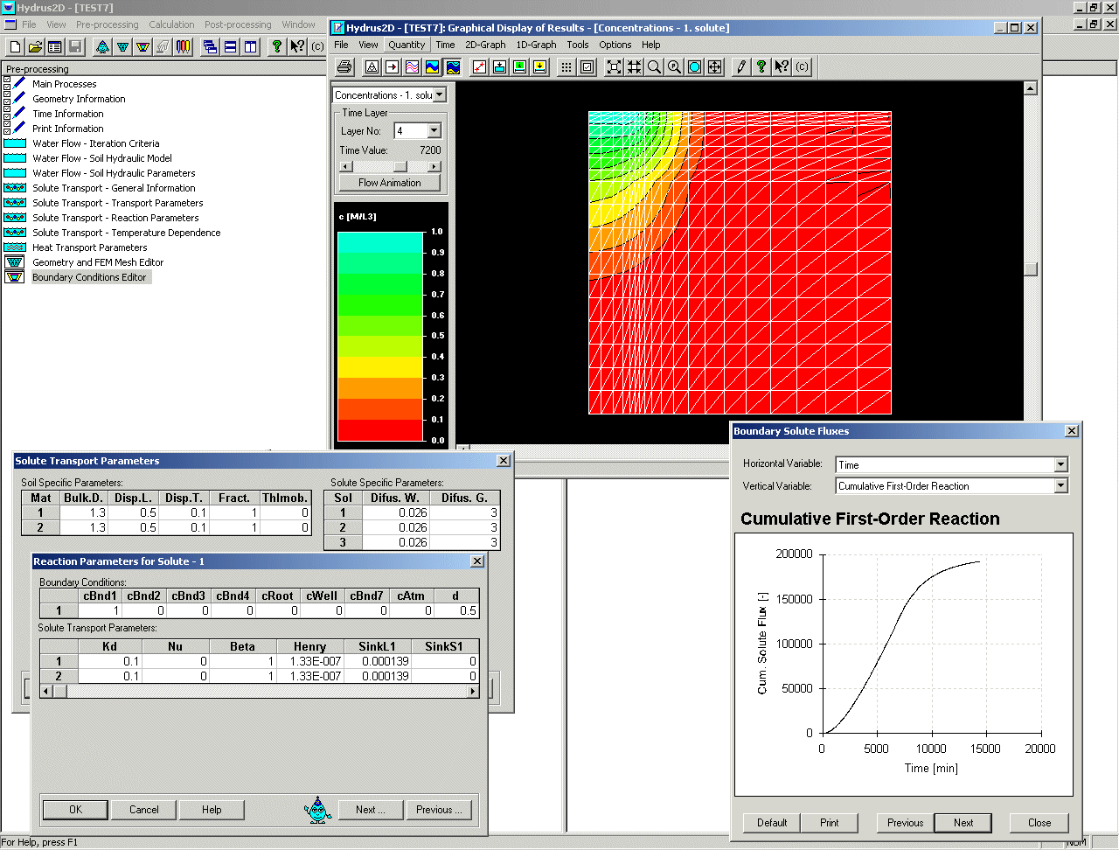Show the FEM mesh display icon
1119x850 pixels.
click(x=372, y=66)
